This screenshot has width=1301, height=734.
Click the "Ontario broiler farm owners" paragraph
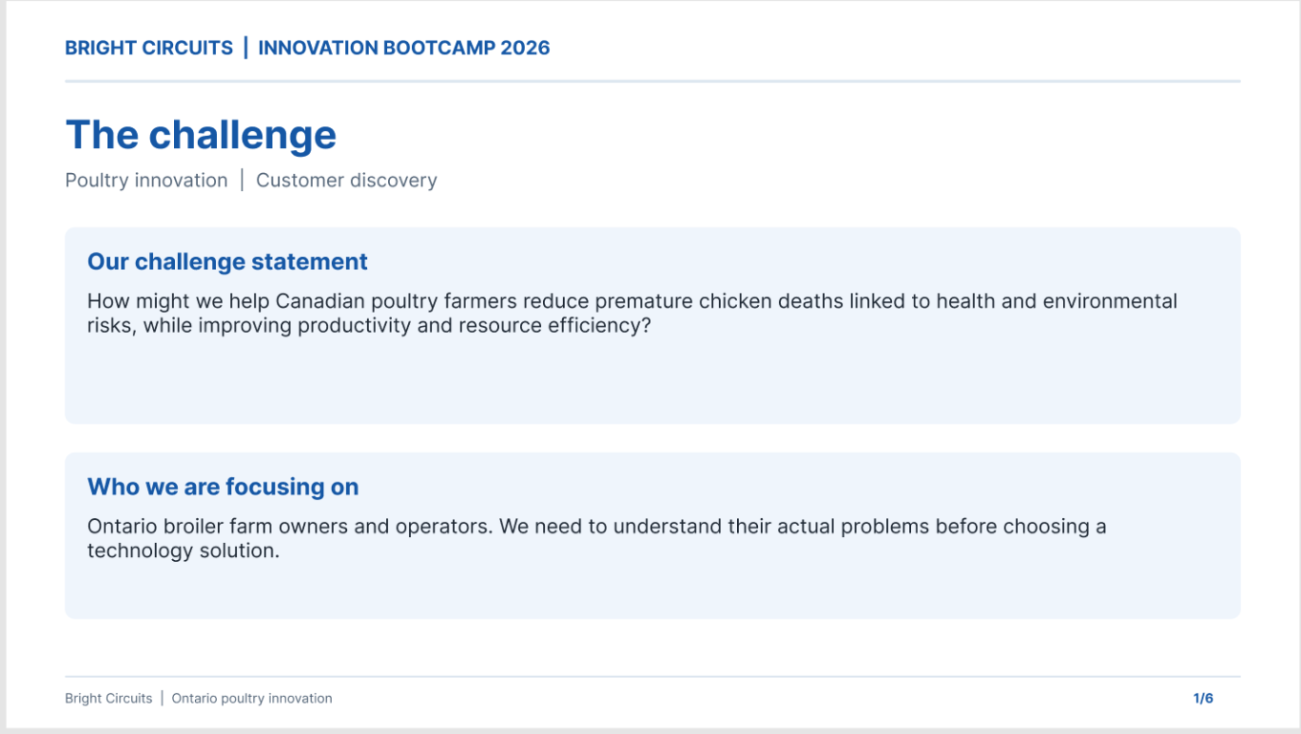[596, 538]
